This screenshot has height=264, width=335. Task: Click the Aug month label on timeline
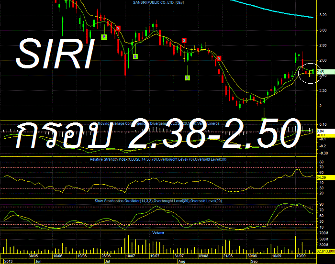[182, 261]
